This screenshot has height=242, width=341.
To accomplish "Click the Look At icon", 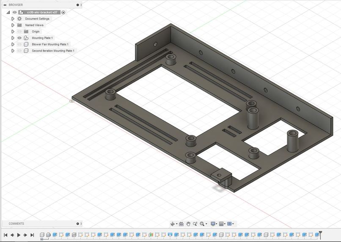I will (x=181, y=224).
